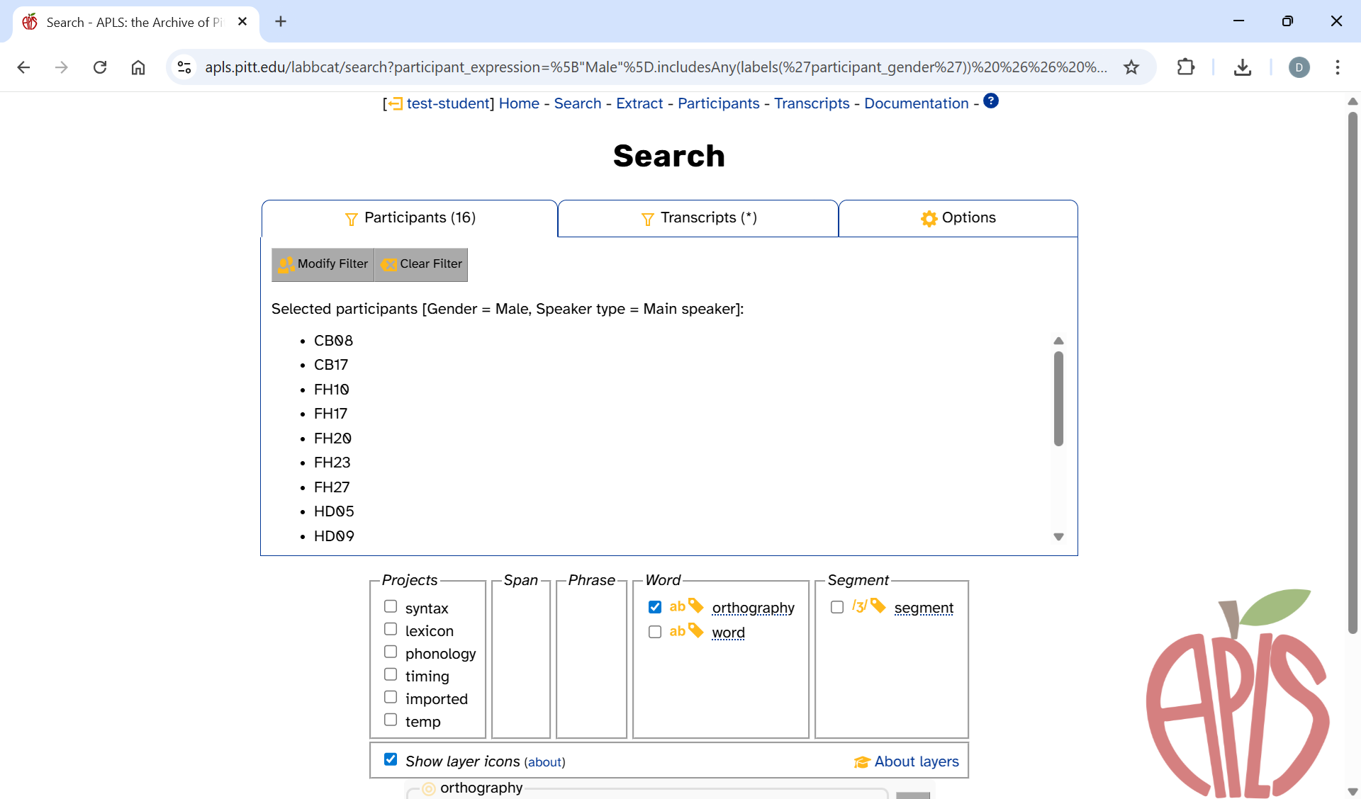Open the Options tab
The image size is (1361, 799).
[958, 218]
